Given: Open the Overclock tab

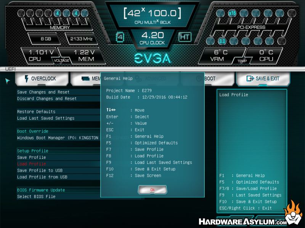Looking at the screenshot, I should click(42, 79).
